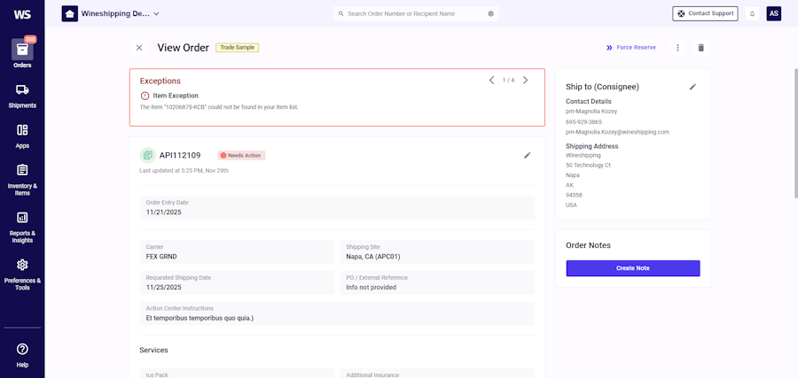Open the order more-options menu
Screen dimensions: 798x378
tap(677, 48)
